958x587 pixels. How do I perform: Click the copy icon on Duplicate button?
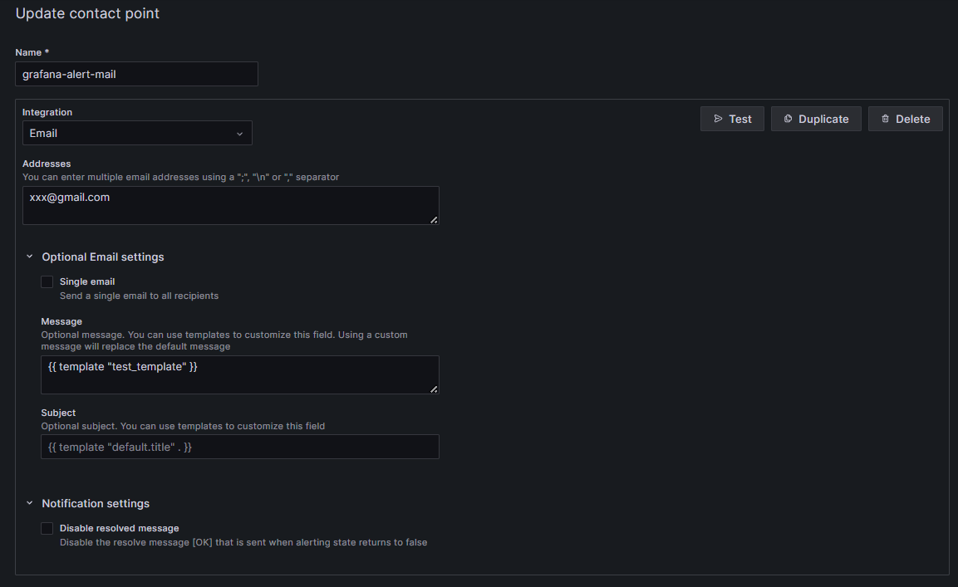click(788, 119)
